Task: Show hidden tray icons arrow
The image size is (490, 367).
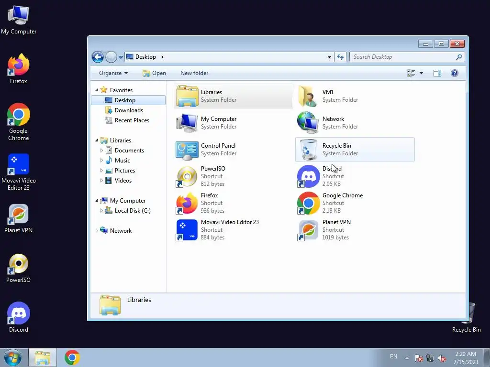Action: pos(407,358)
